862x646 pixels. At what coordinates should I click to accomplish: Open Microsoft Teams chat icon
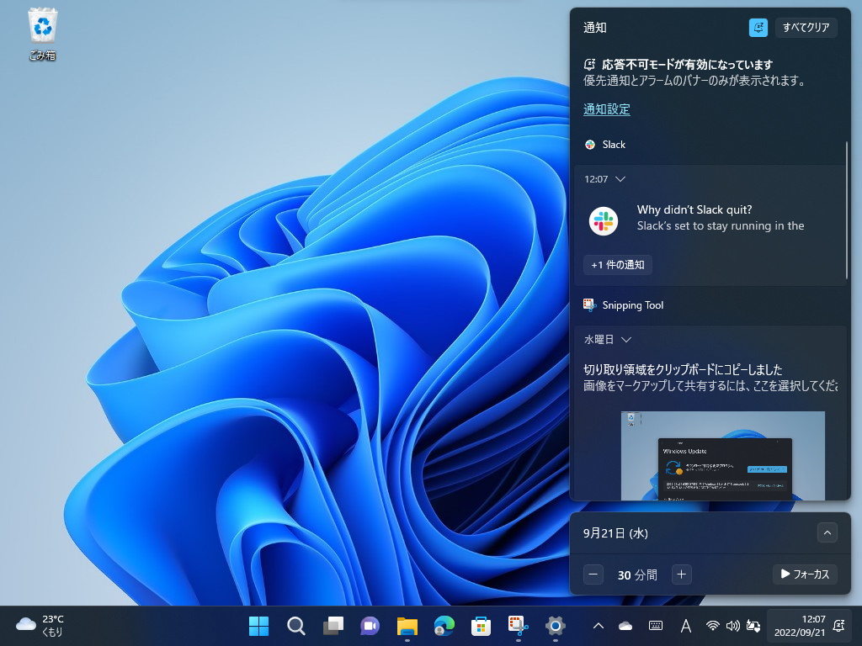coord(370,626)
